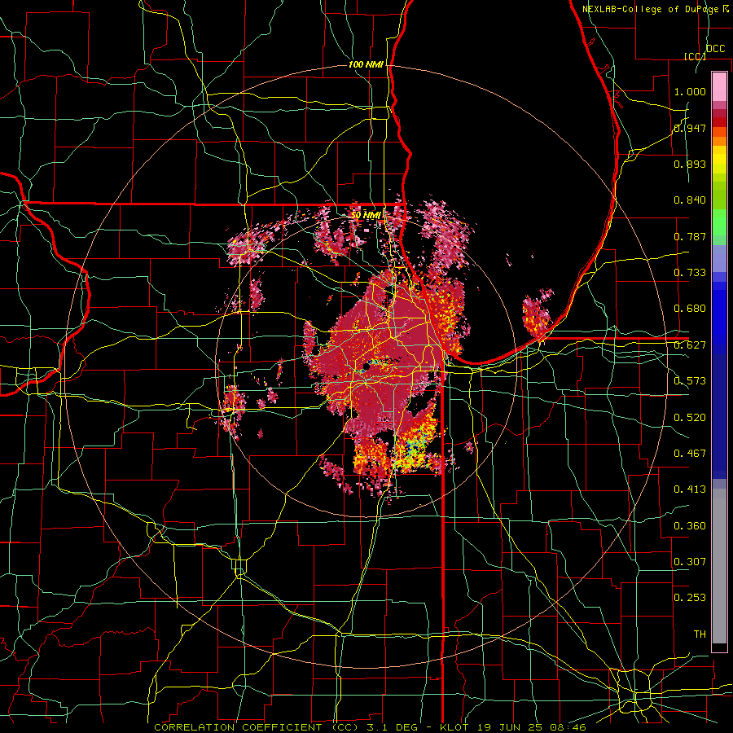Select the 1.000 scale value
Viewport: 733px width, 733px height.
pos(690,91)
